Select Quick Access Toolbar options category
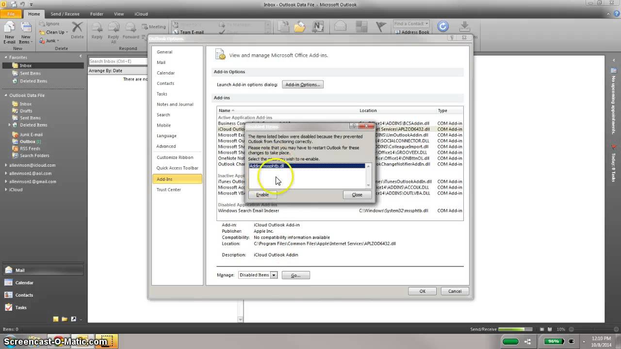621x349 pixels. tap(177, 168)
